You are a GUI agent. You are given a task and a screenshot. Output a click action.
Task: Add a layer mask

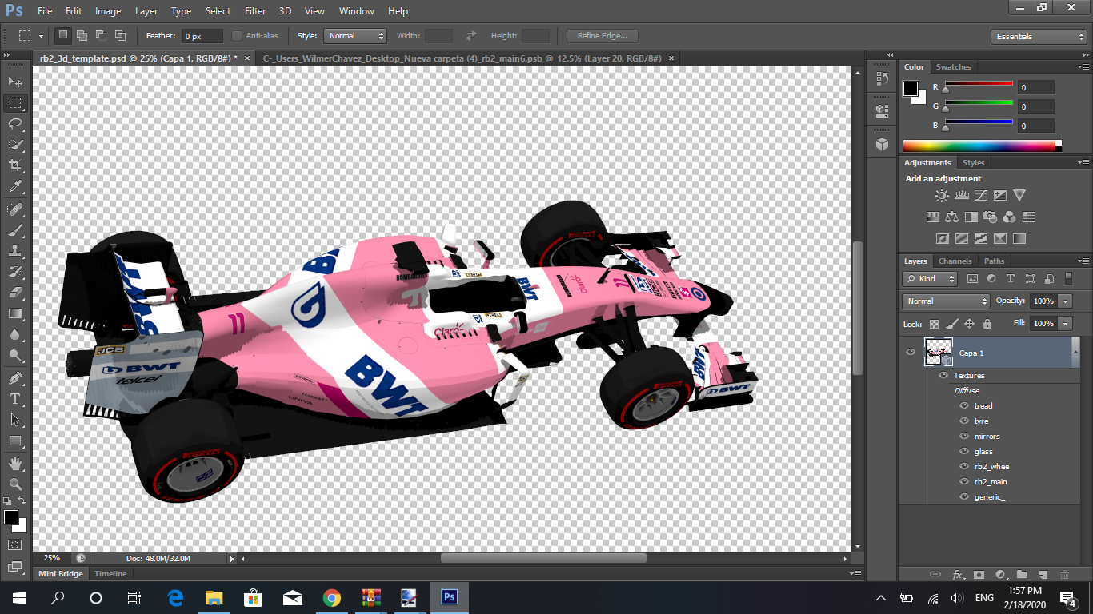(979, 574)
